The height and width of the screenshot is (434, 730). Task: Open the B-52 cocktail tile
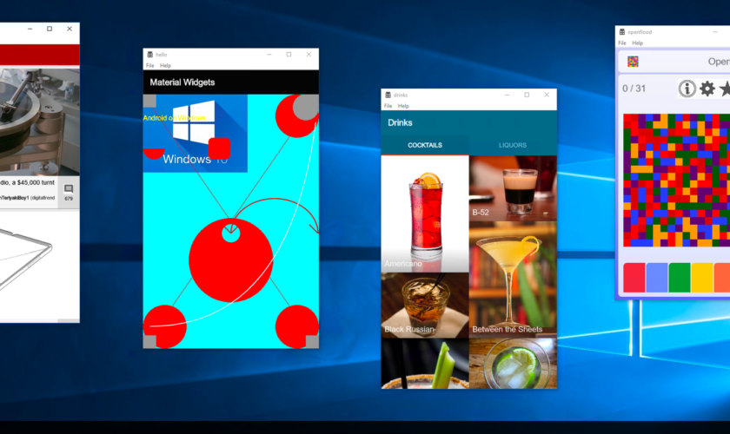pos(512,188)
